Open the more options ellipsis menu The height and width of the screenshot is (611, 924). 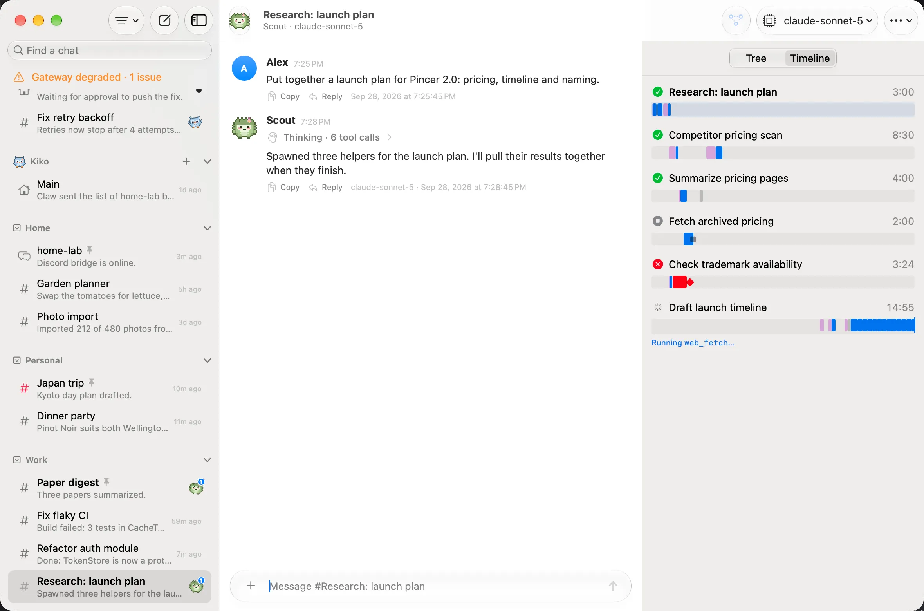tap(901, 20)
